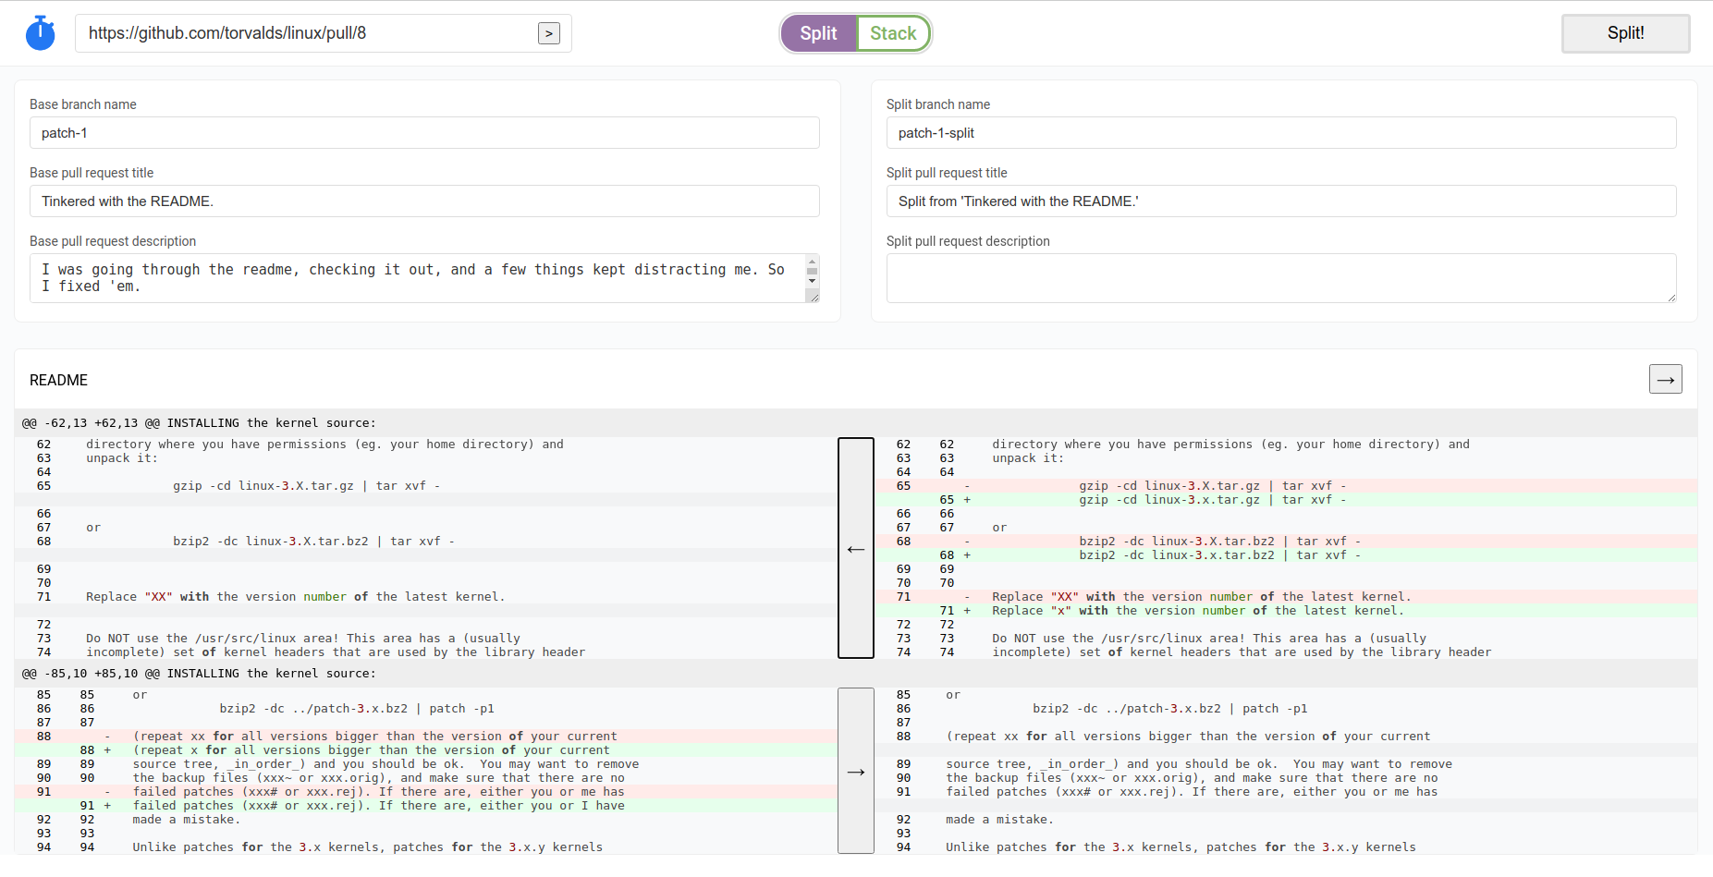The image size is (1713, 877).
Task: Move entire README file with right arrow
Action: pyautogui.click(x=1666, y=379)
